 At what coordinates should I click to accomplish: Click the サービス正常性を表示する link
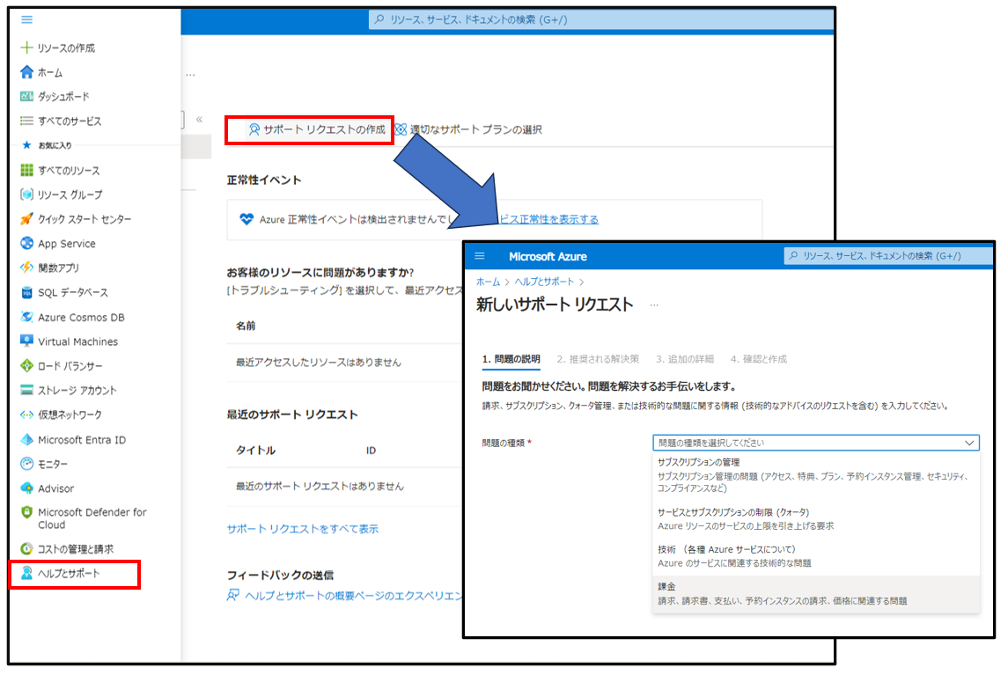[x=553, y=220]
